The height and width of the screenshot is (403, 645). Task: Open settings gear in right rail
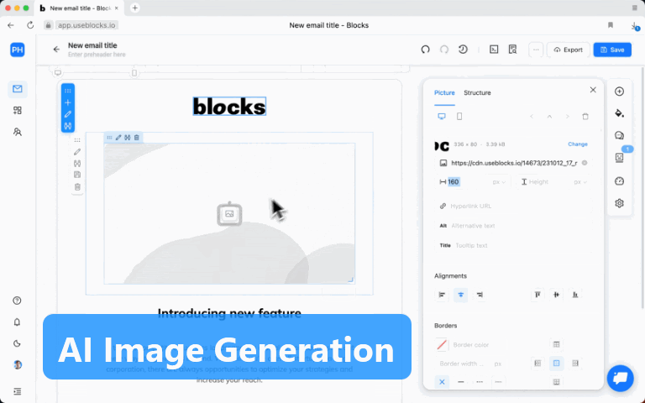coord(620,203)
